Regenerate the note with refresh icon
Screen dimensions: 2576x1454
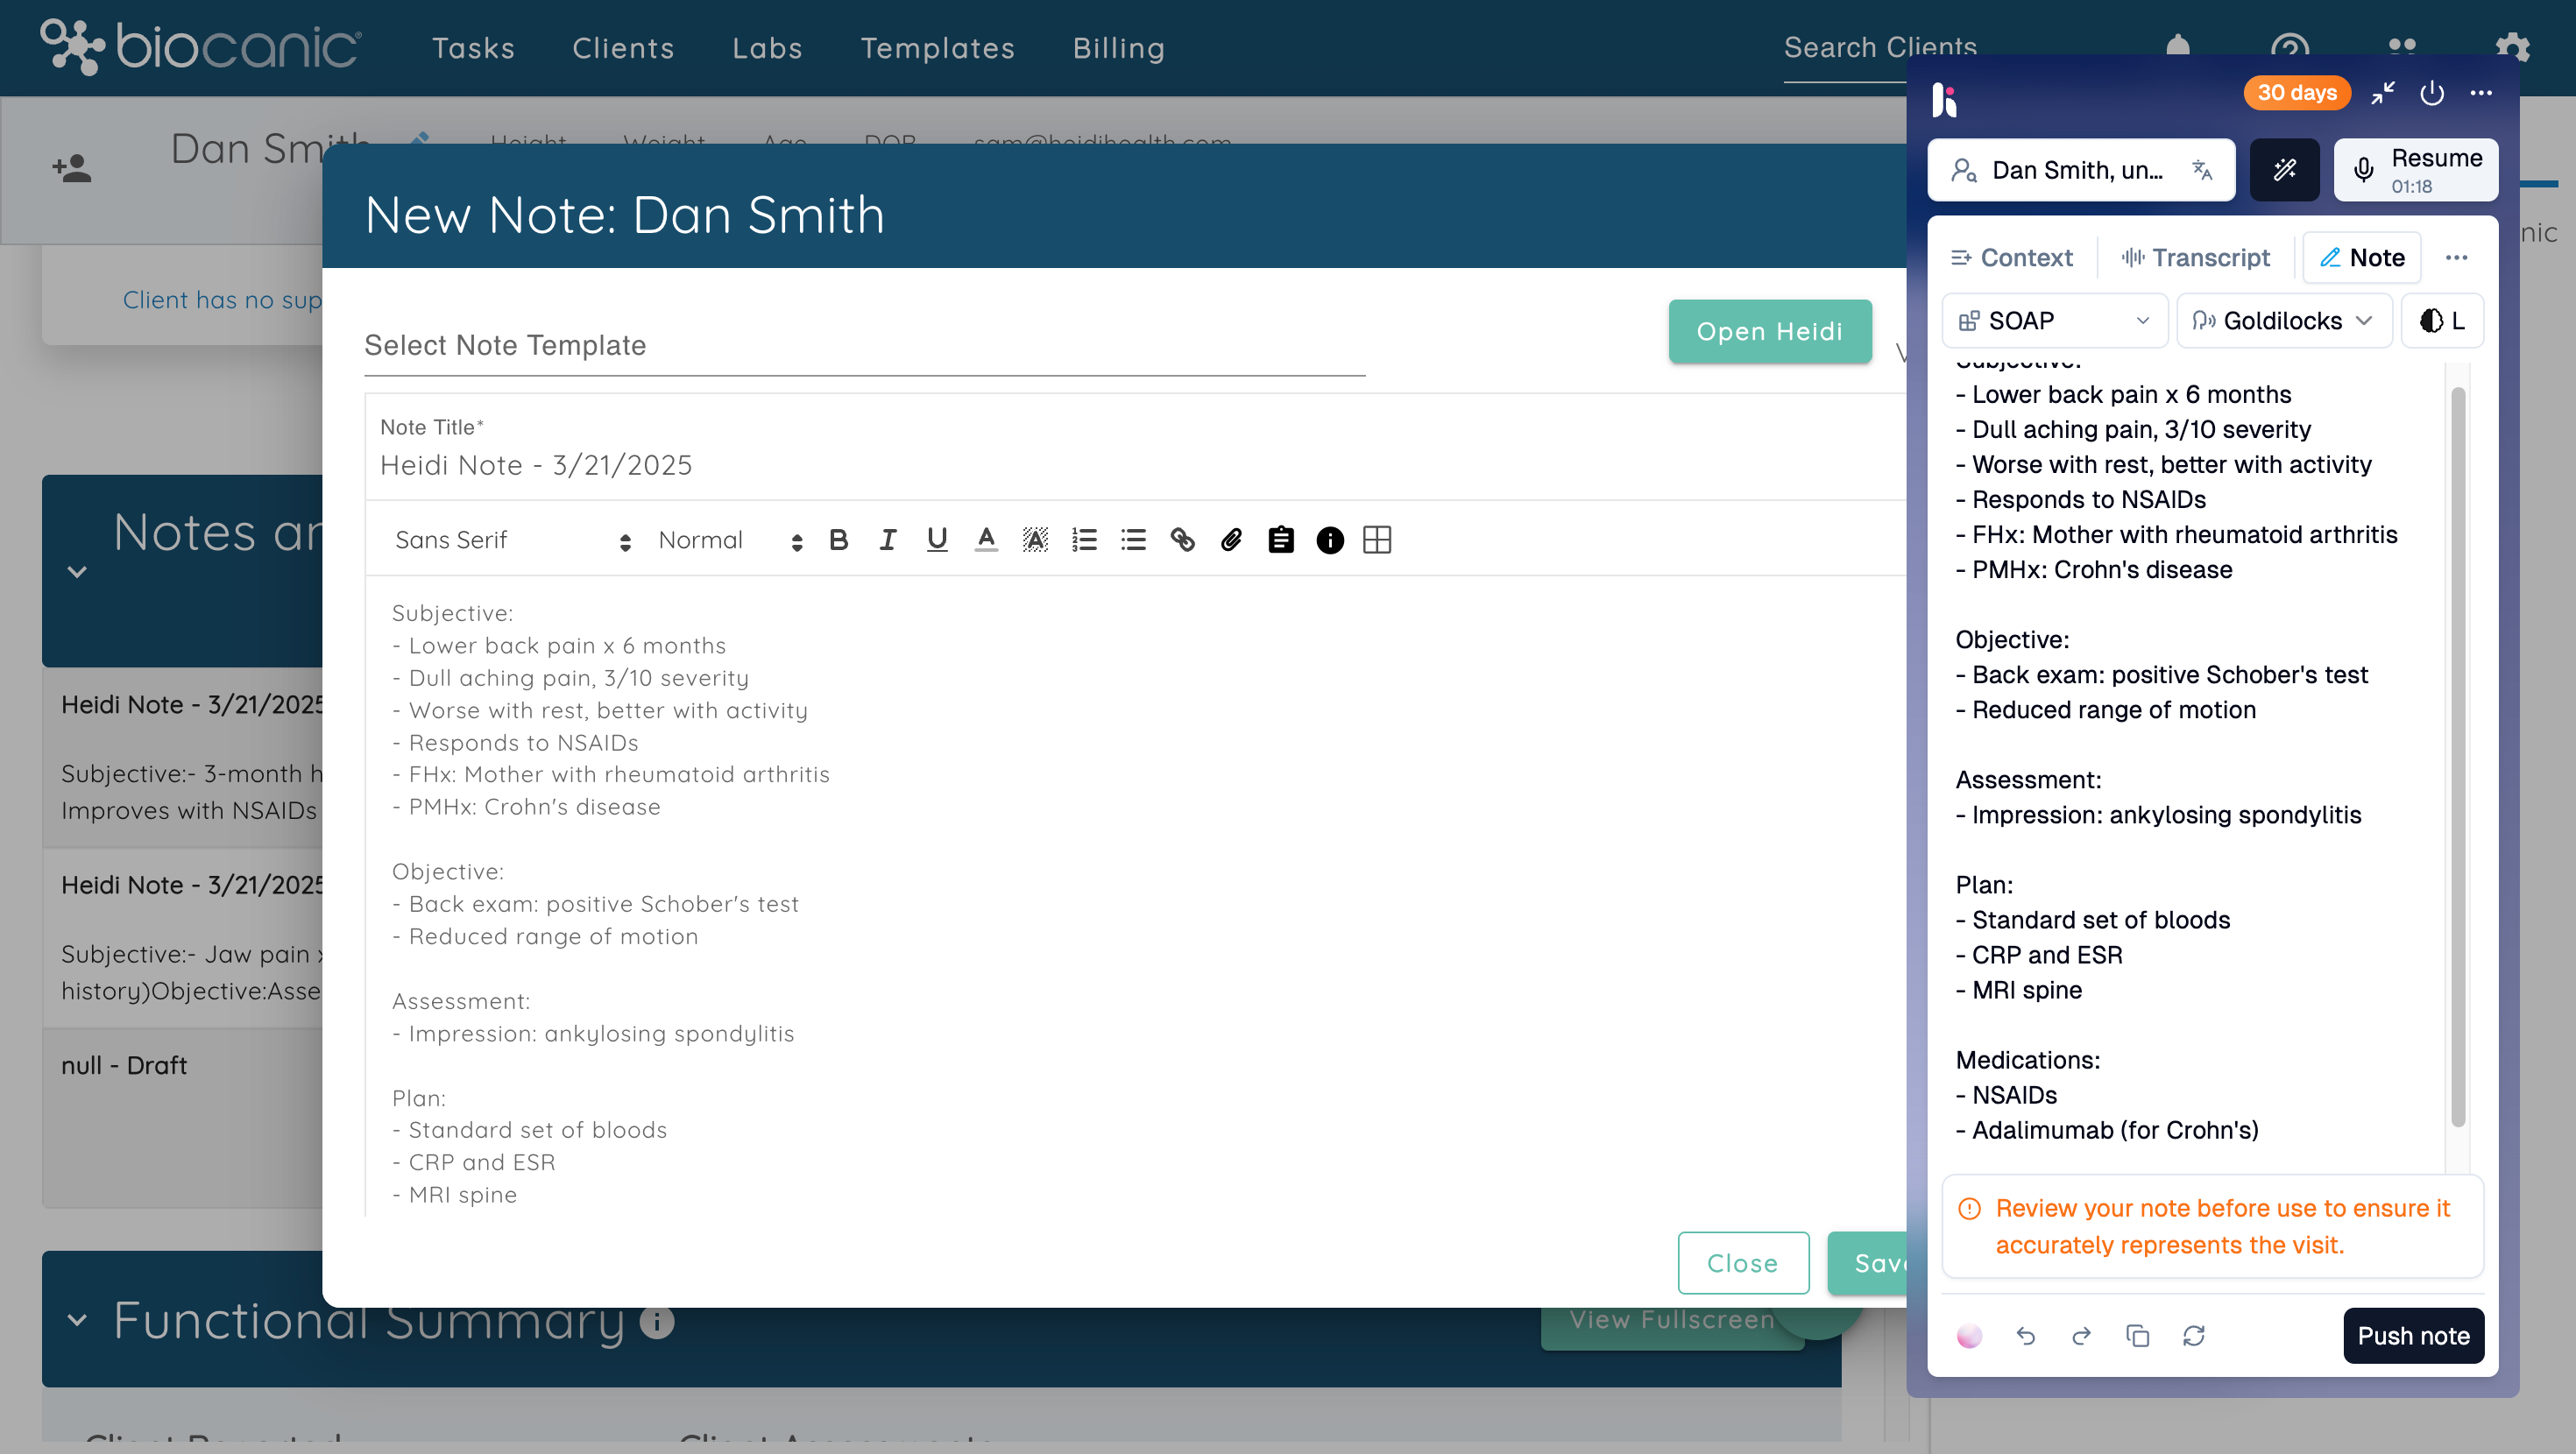tap(2193, 1335)
